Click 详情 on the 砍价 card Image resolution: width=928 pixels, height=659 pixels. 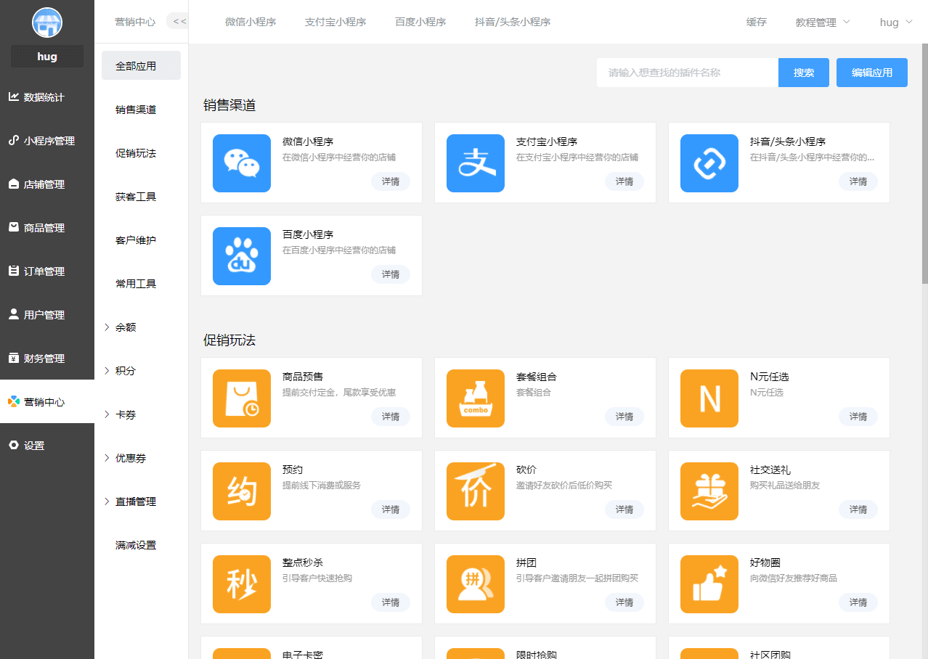624,509
